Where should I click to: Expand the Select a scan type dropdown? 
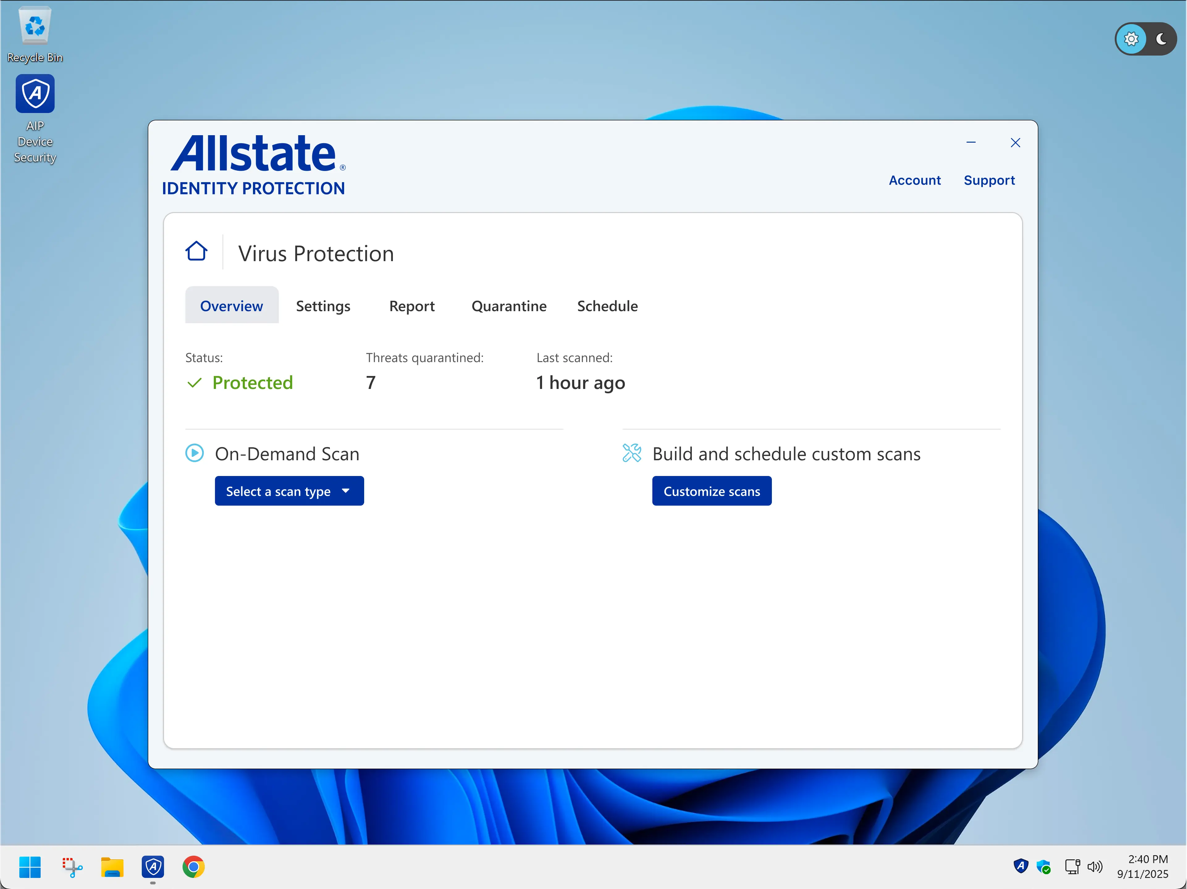coord(289,490)
